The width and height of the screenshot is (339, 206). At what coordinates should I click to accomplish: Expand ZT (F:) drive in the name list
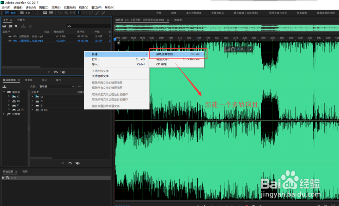click(x=32, y=110)
